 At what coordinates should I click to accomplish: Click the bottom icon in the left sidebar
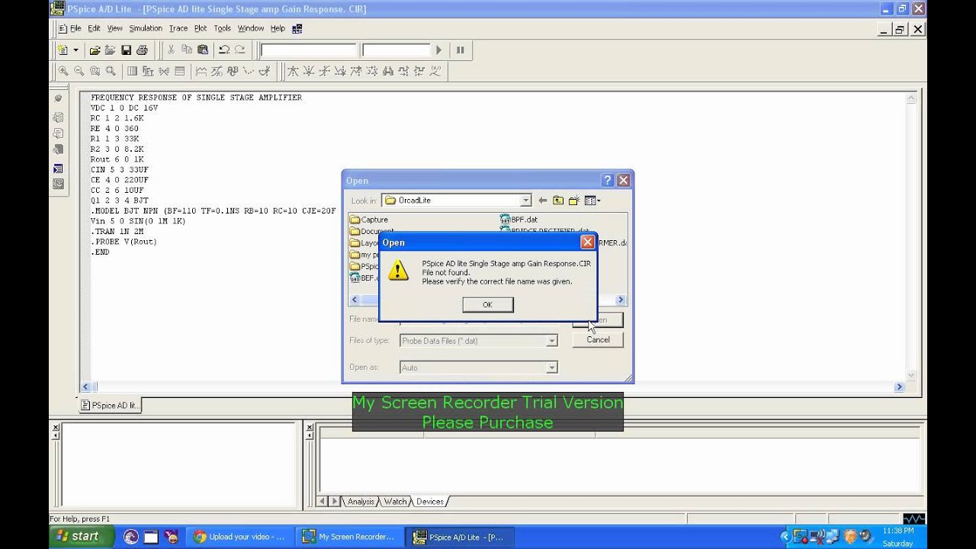point(58,184)
